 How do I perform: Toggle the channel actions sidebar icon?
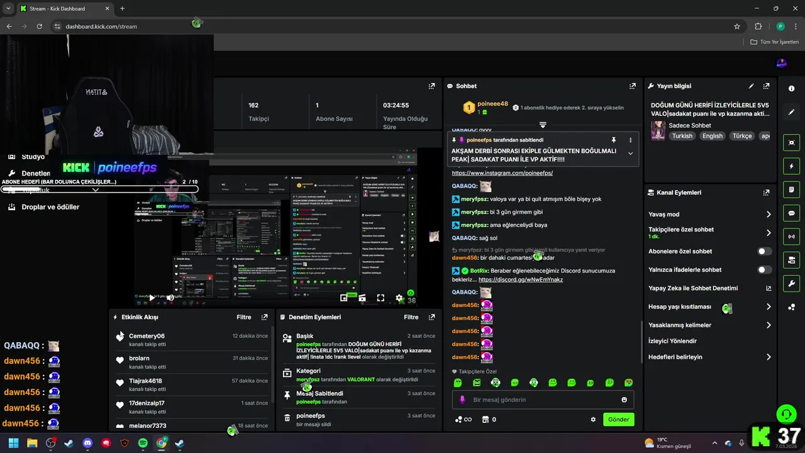tap(792, 260)
